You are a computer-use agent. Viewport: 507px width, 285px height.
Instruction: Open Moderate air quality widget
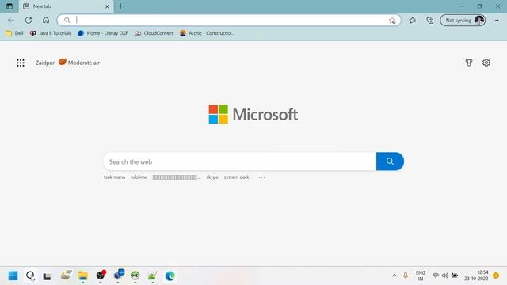point(79,63)
